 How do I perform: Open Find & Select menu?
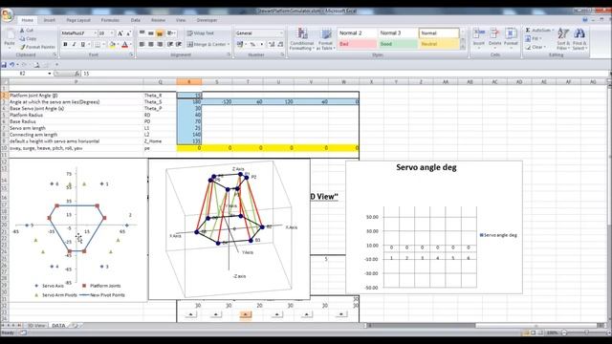[579, 39]
